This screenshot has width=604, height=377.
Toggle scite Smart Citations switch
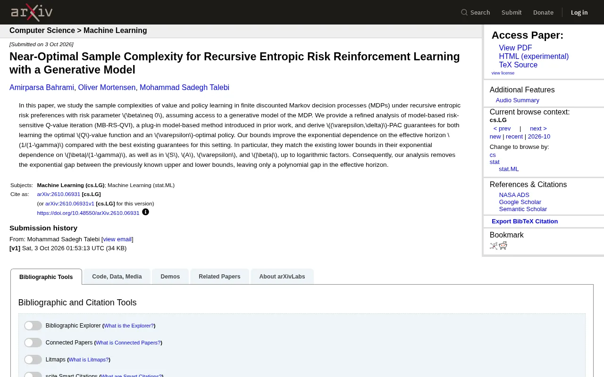point(33,375)
